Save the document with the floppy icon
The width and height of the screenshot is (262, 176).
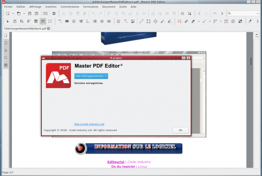(x=30, y=14)
